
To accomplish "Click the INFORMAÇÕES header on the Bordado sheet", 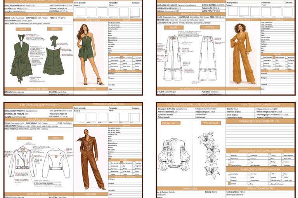I will [x=190, y=189].
